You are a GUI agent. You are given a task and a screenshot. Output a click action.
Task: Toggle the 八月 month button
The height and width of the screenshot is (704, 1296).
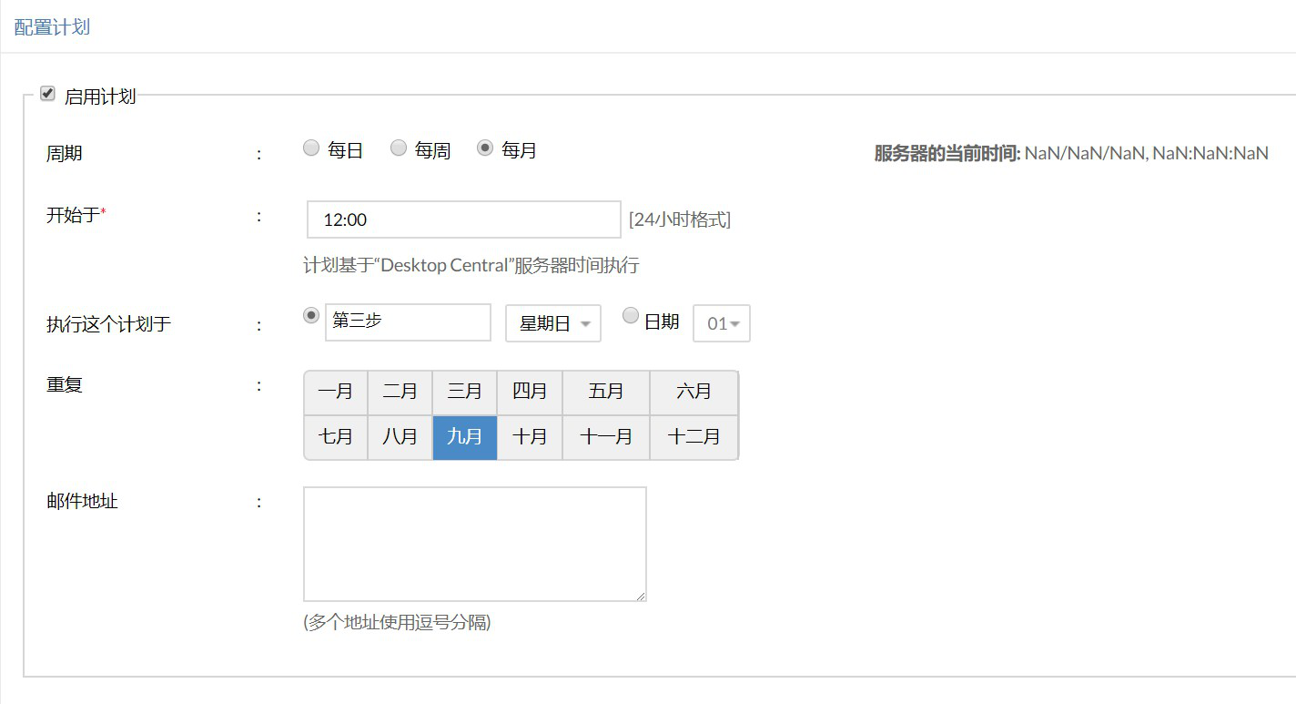click(x=400, y=438)
